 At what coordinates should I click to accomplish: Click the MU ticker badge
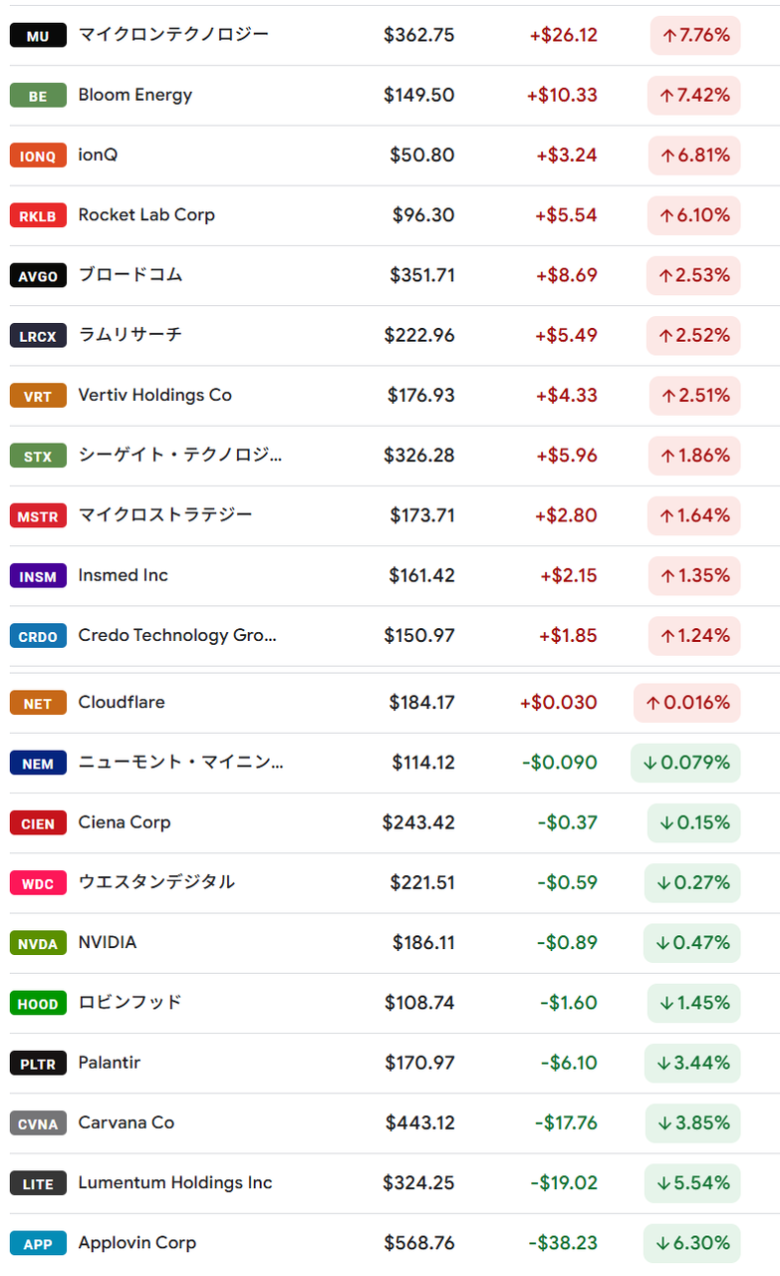coord(38,36)
